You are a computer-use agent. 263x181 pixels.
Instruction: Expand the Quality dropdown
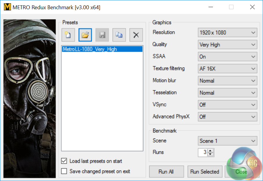coord(227,45)
